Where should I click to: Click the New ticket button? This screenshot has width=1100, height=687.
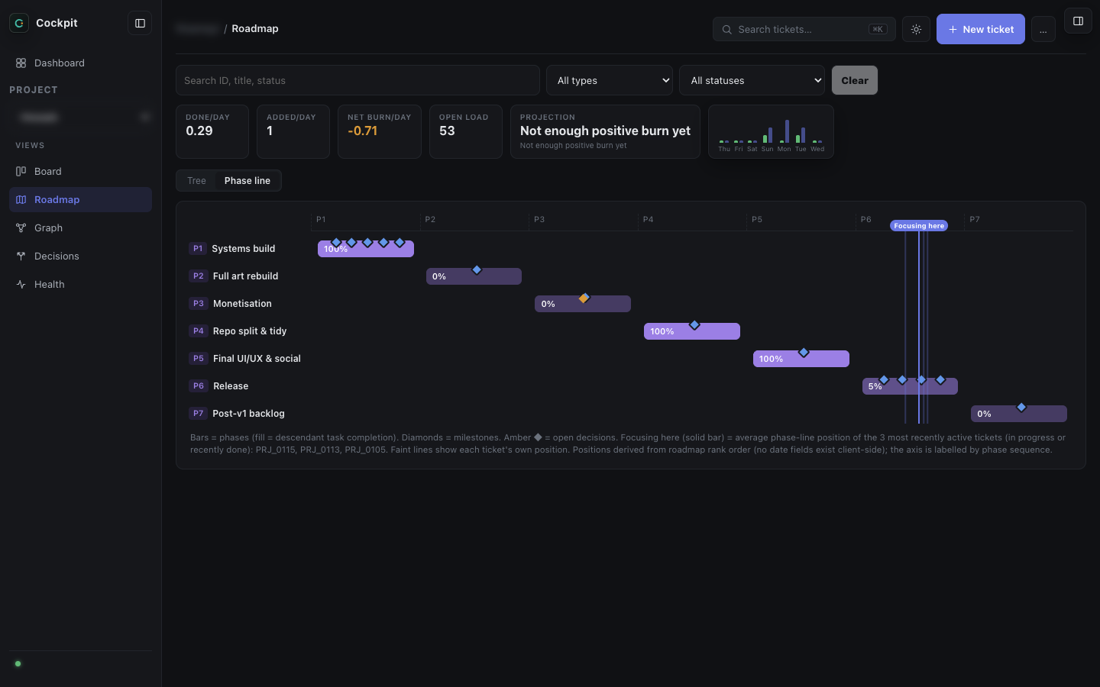pyautogui.click(x=981, y=29)
